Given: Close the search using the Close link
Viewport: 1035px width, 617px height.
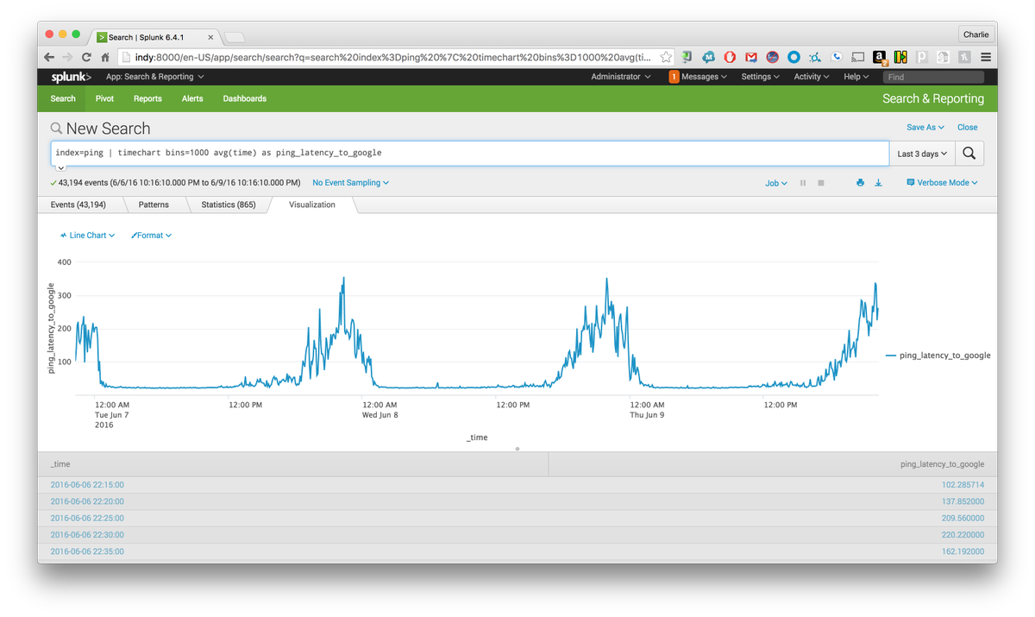Looking at the screenshot, I should click(x=968, y=128).
